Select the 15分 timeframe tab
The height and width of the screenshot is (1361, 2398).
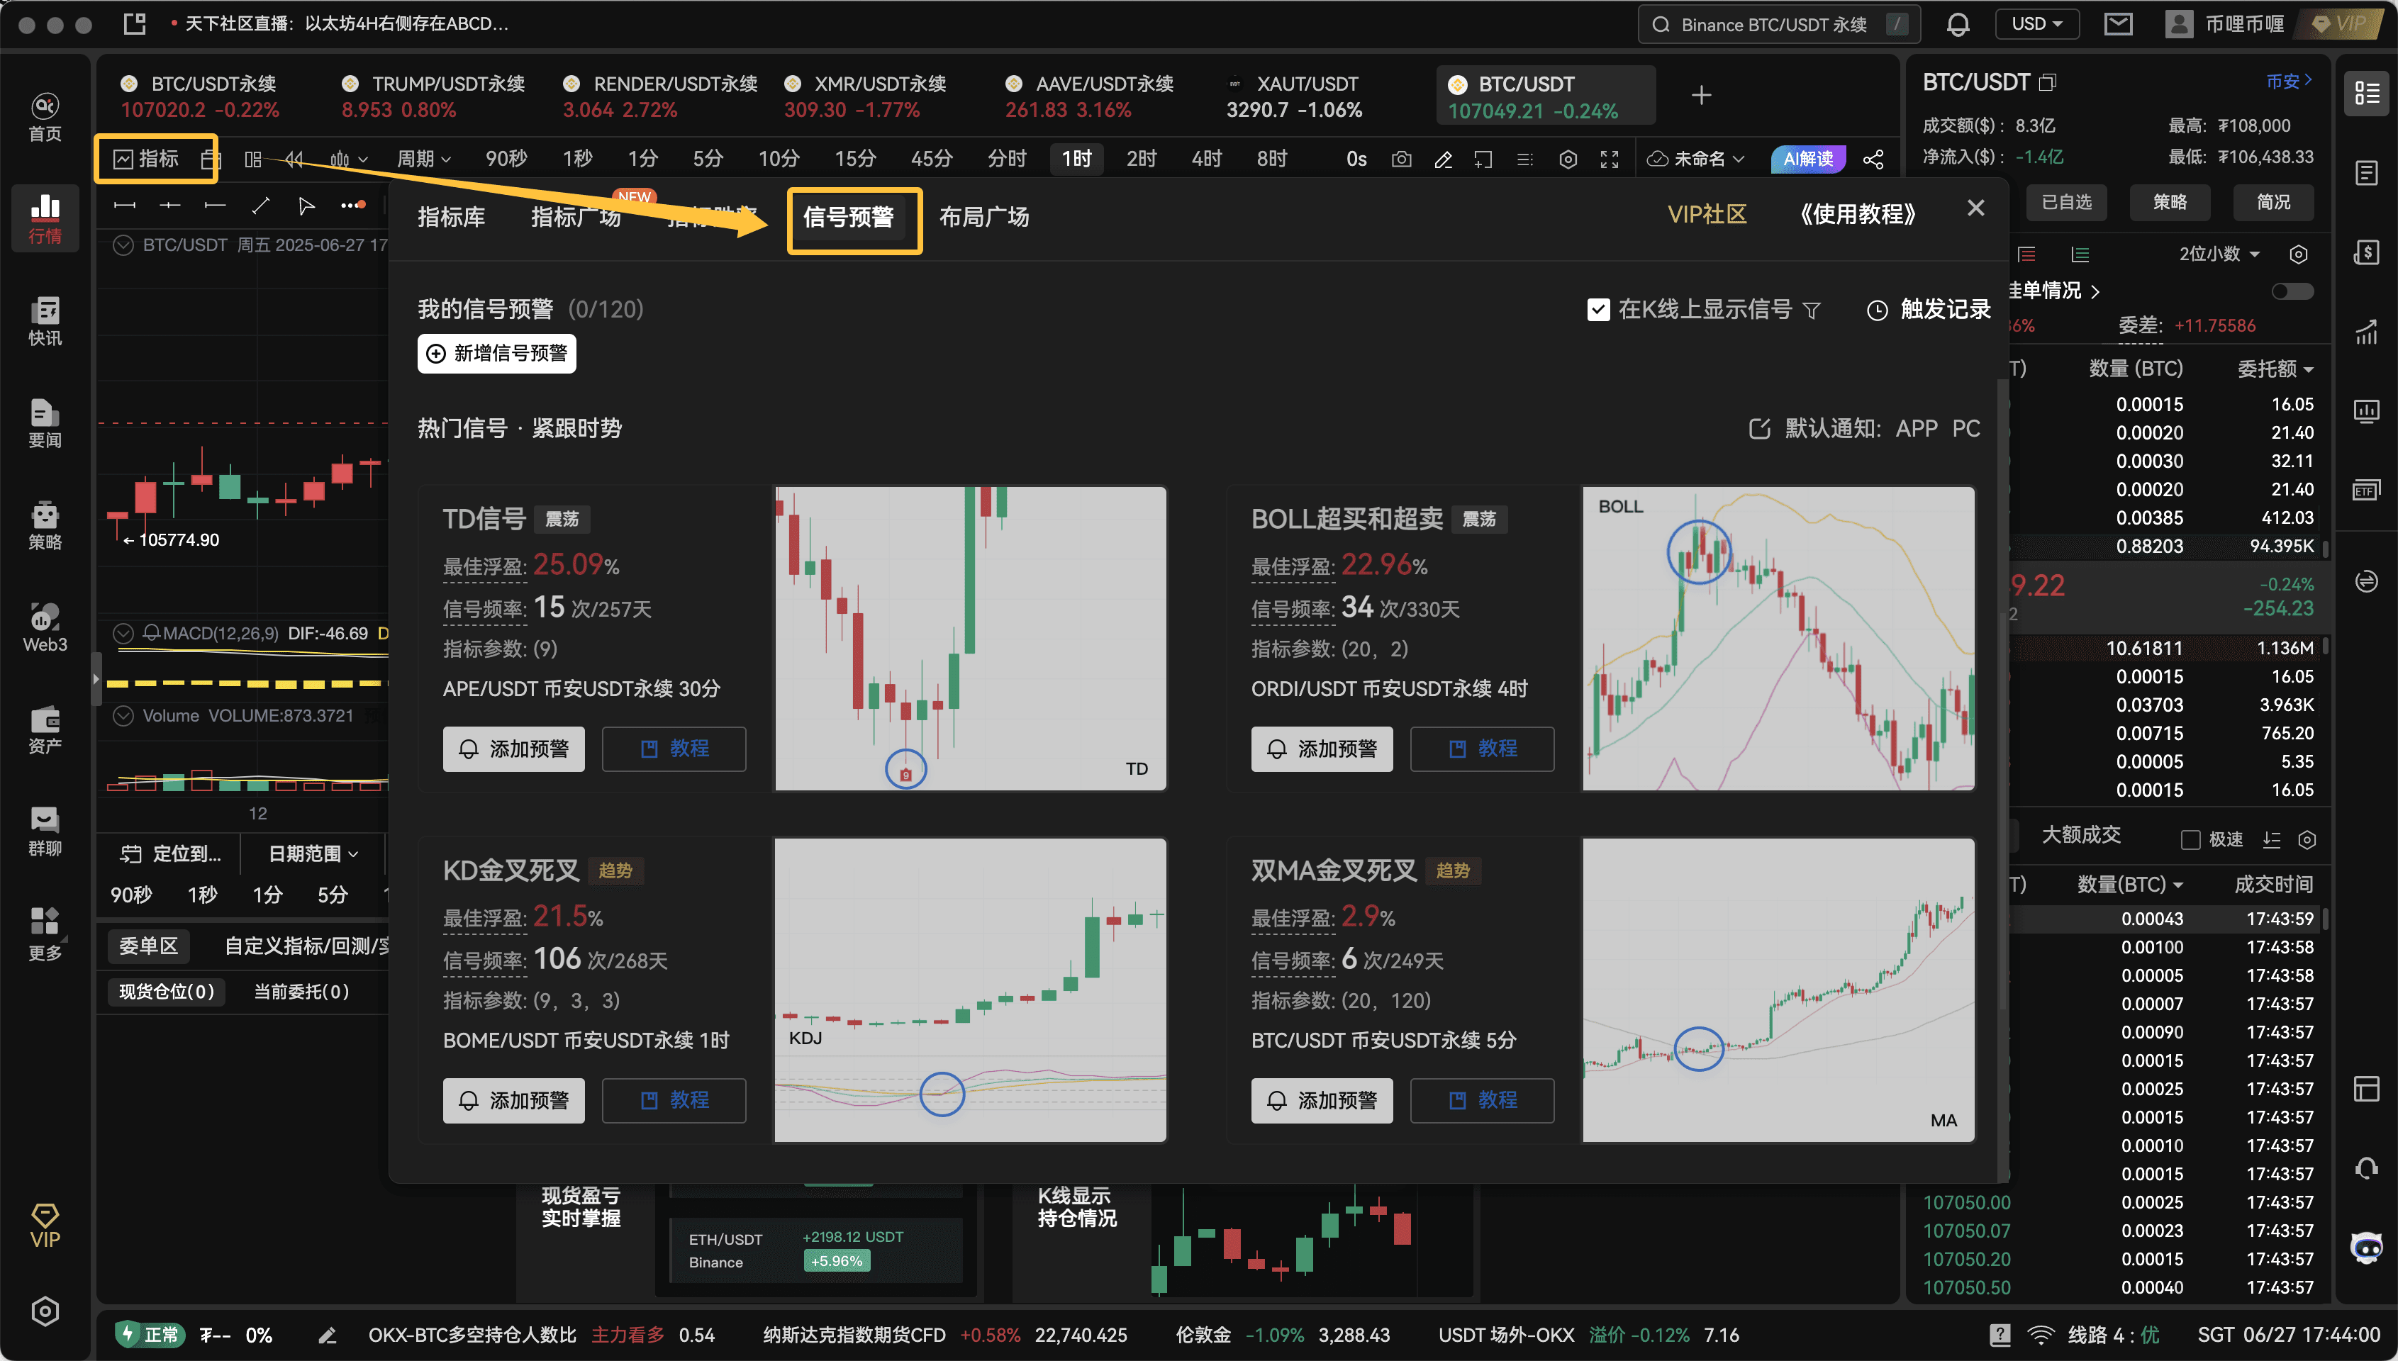coord(855,159)
